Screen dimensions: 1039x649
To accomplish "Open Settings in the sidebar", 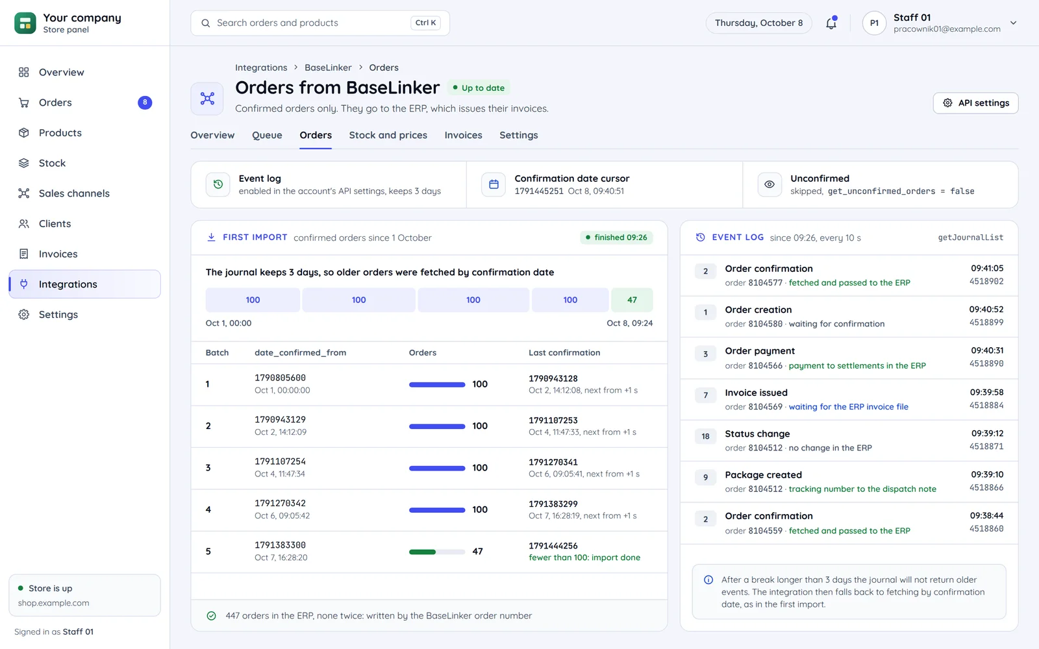I will click(84, 315).
